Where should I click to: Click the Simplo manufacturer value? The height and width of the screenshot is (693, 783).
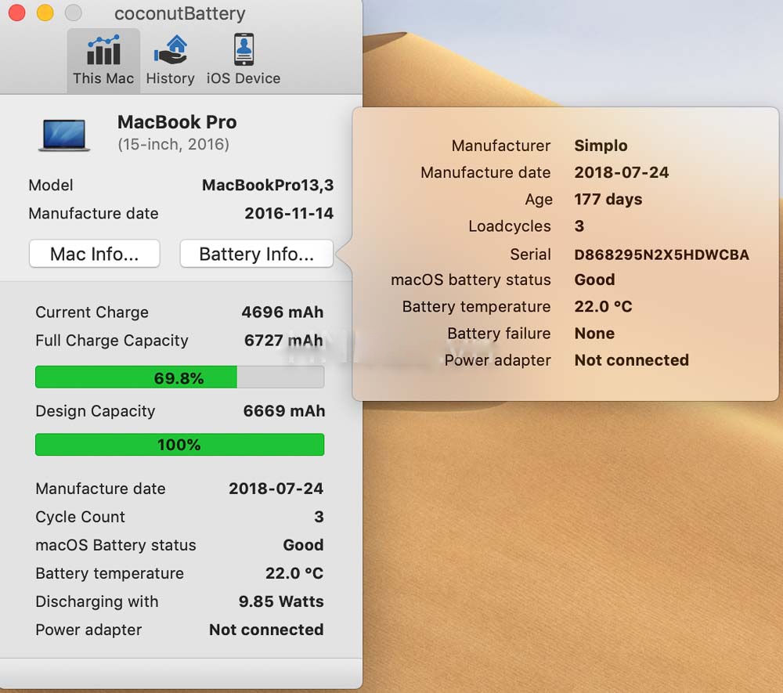point(601,146)
